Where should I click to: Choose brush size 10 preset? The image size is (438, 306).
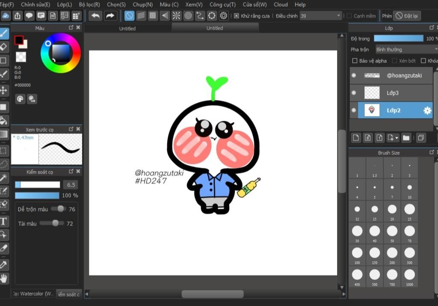409,189
